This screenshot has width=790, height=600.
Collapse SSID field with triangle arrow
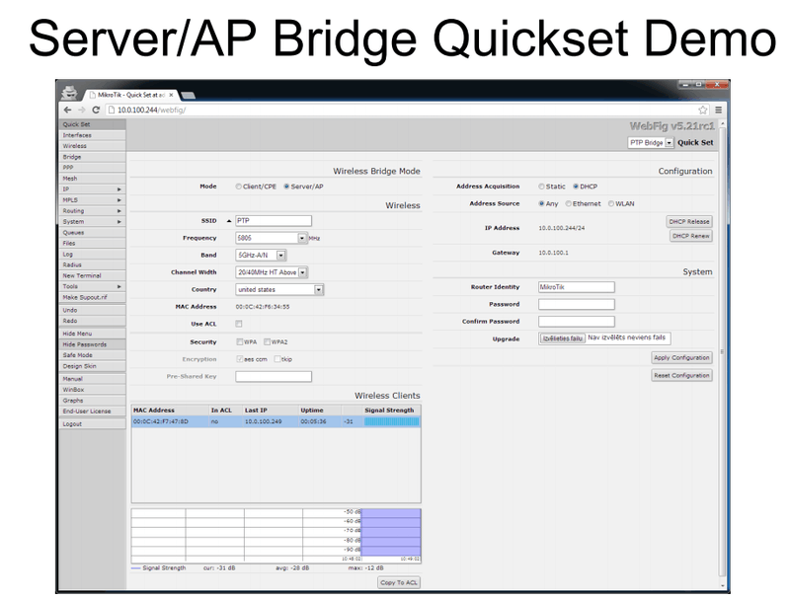pos(229,221)
